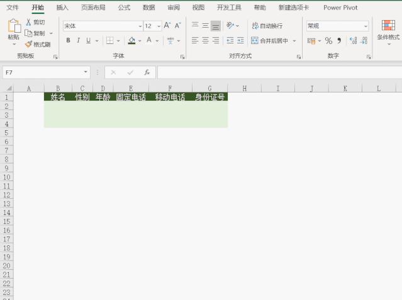Viewport: 402px width, 300px height.
Task: Apply comma thousands separator style
Action: (x=339, y=40)
